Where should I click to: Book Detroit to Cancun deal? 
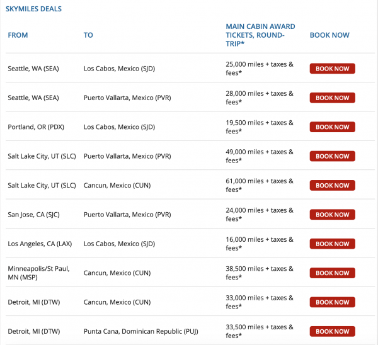(x=332, y=302)
